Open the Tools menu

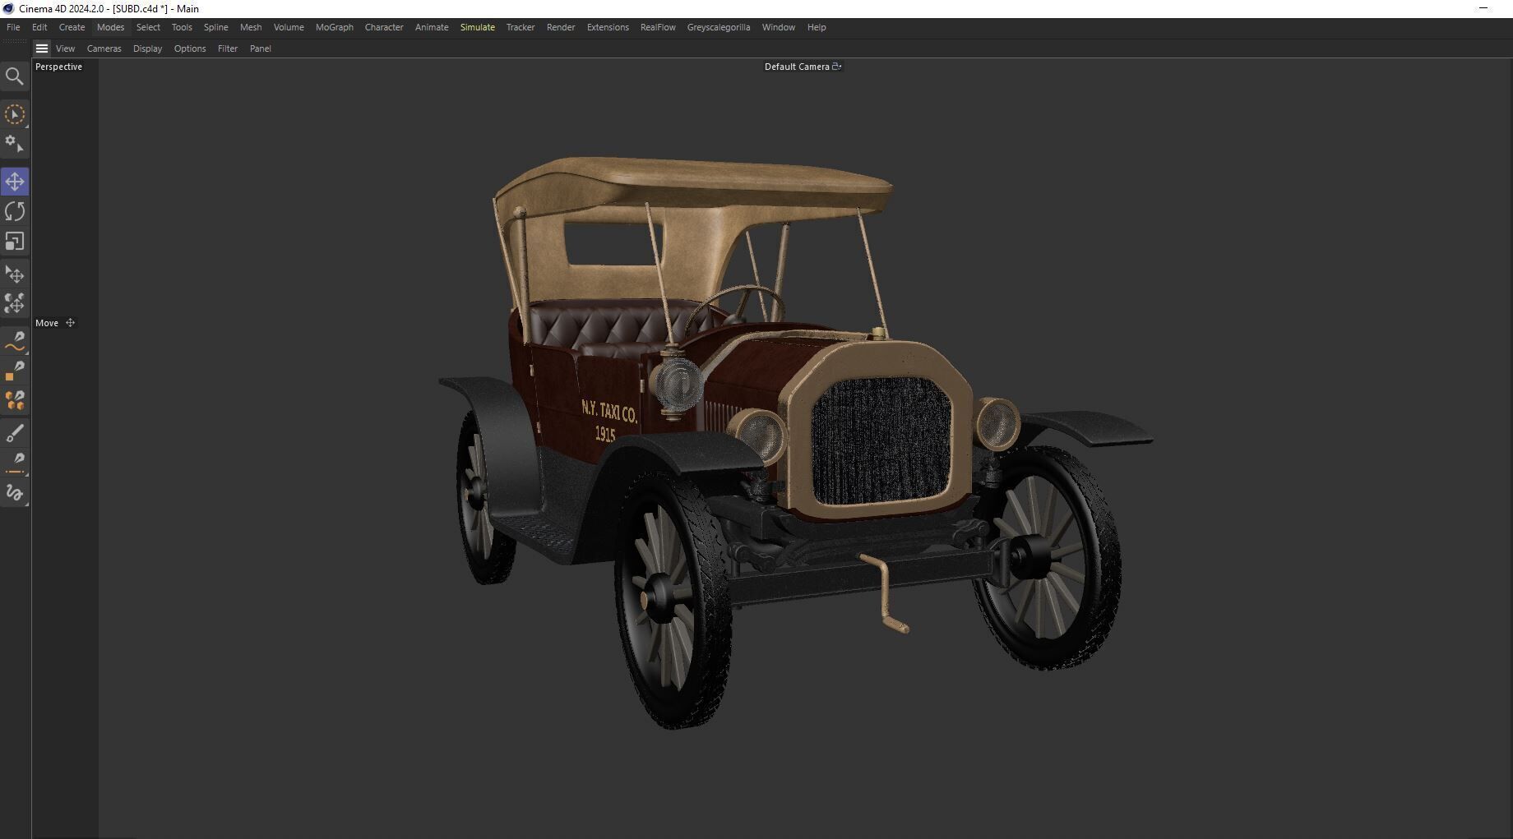[182, 27]
